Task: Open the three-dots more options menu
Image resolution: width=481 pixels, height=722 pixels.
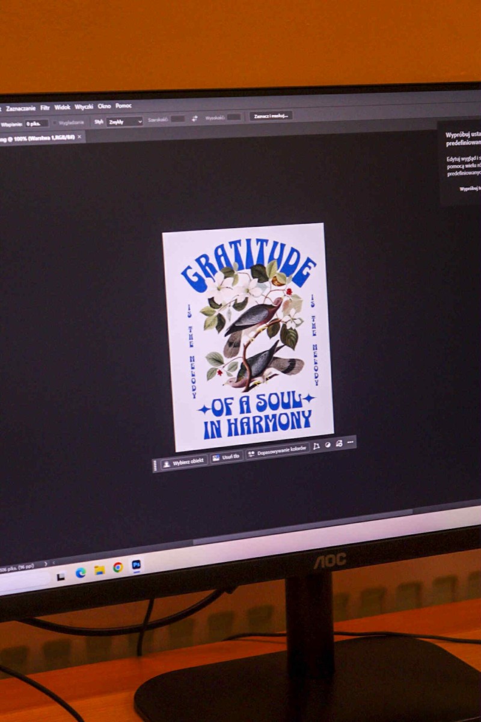Action: point(351,442)
